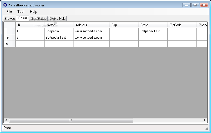Click the status bar resize grip
The image size is (211, 133).
pyautogui.click(x=206, y=128)
